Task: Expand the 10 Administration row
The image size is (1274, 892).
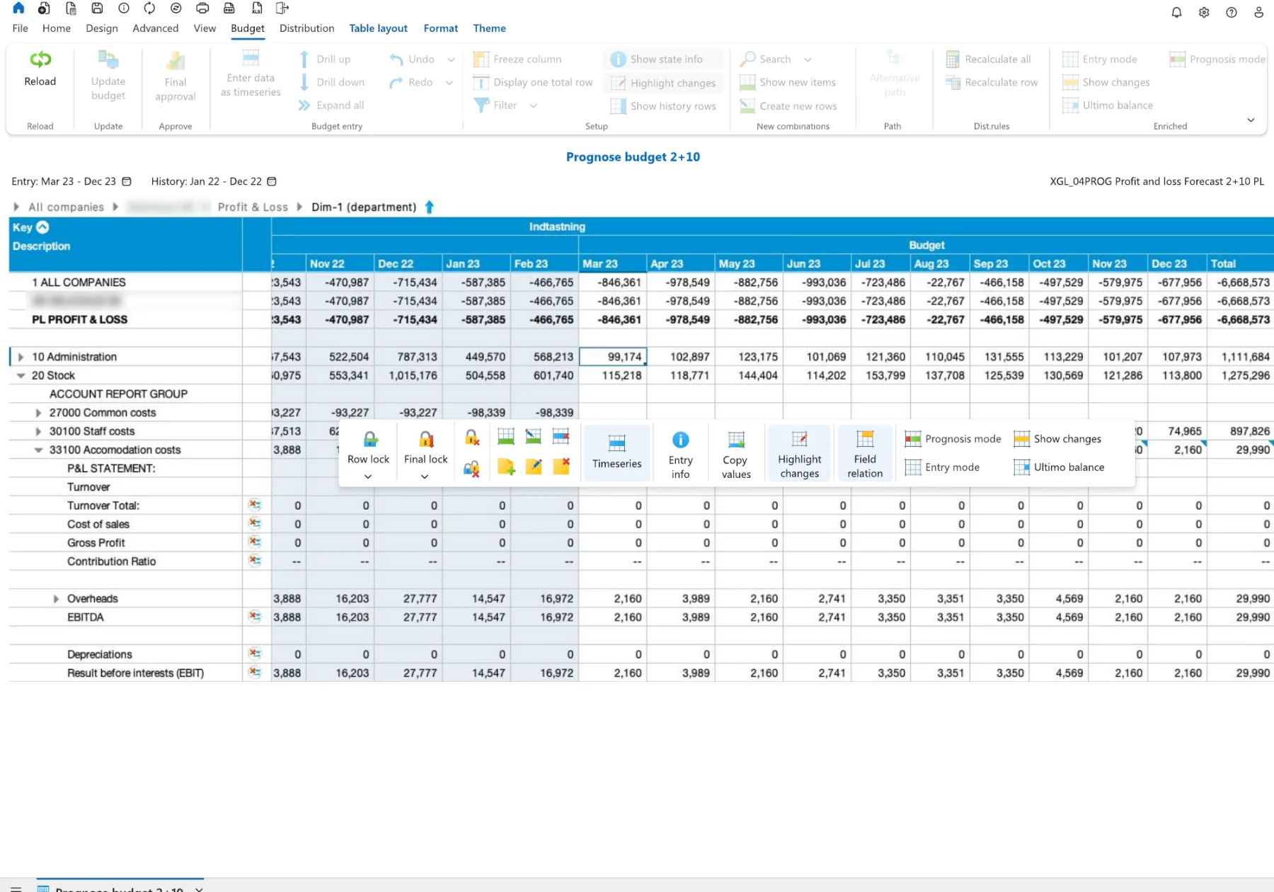Action: tap(21, 357)
